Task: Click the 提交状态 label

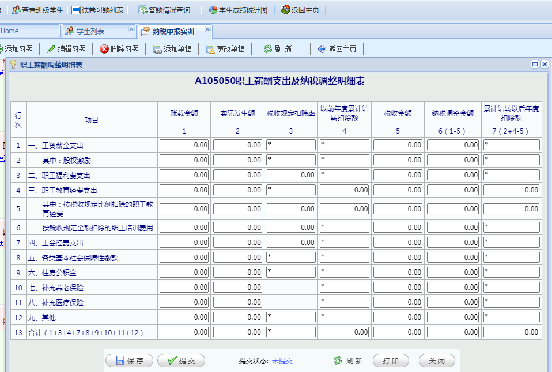Action: 254,360
